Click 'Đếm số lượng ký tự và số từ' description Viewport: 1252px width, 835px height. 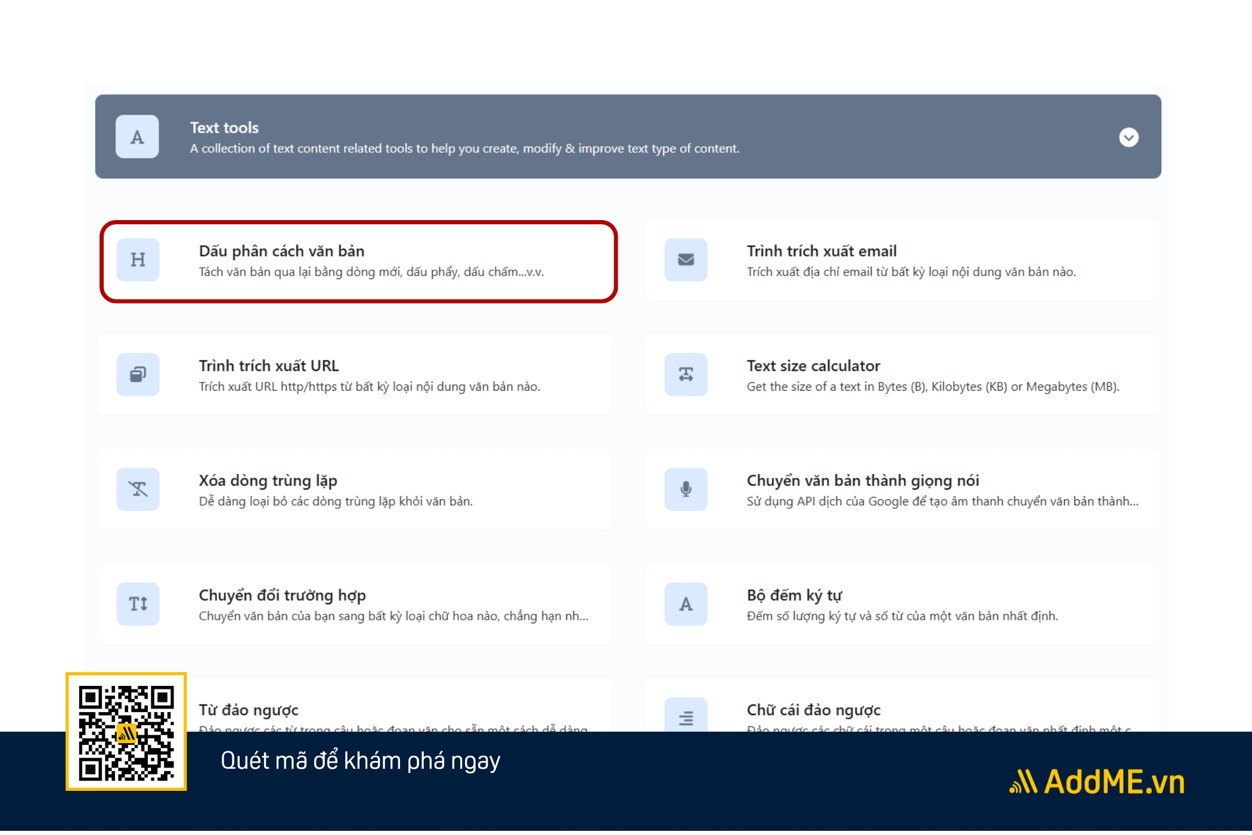(902, 616)
